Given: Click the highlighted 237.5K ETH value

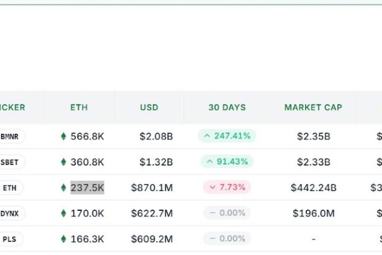Looking at the screenshot, I should (x=87, y=187).
